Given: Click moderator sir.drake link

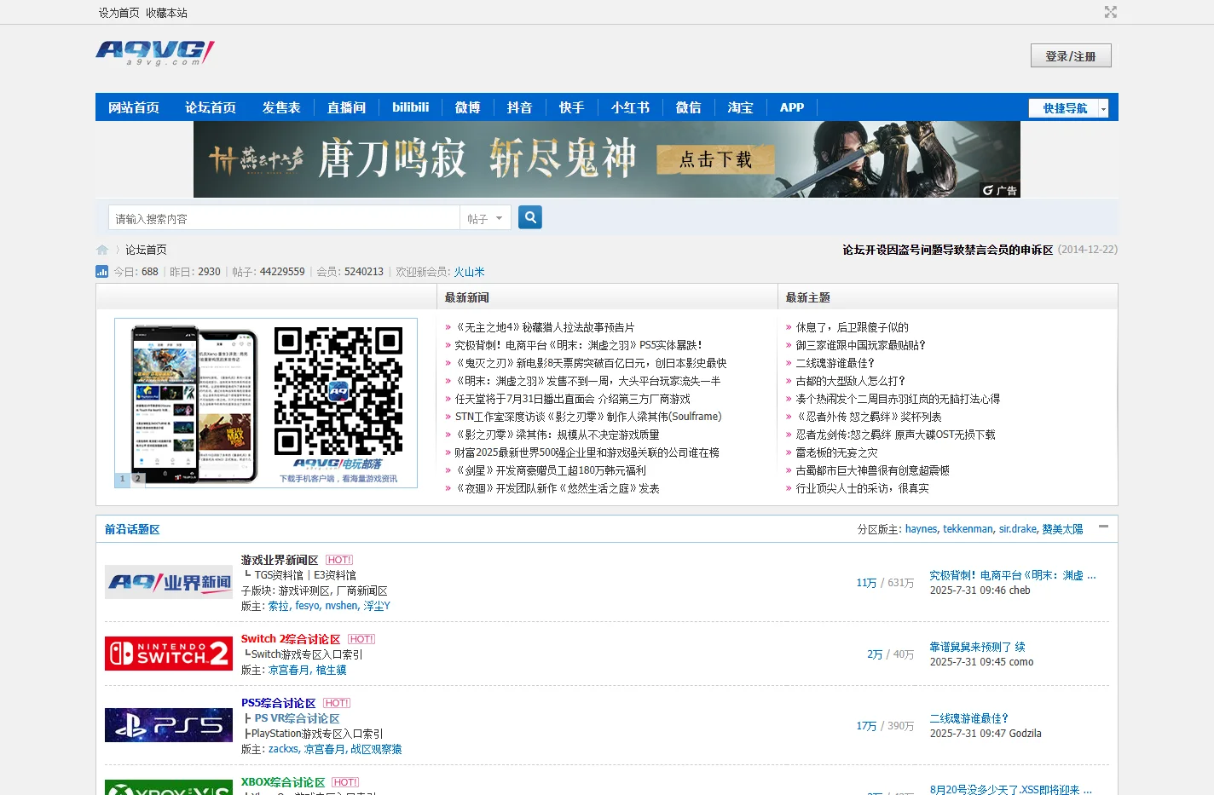Looking at the screenshot, I should point(1018,529).
